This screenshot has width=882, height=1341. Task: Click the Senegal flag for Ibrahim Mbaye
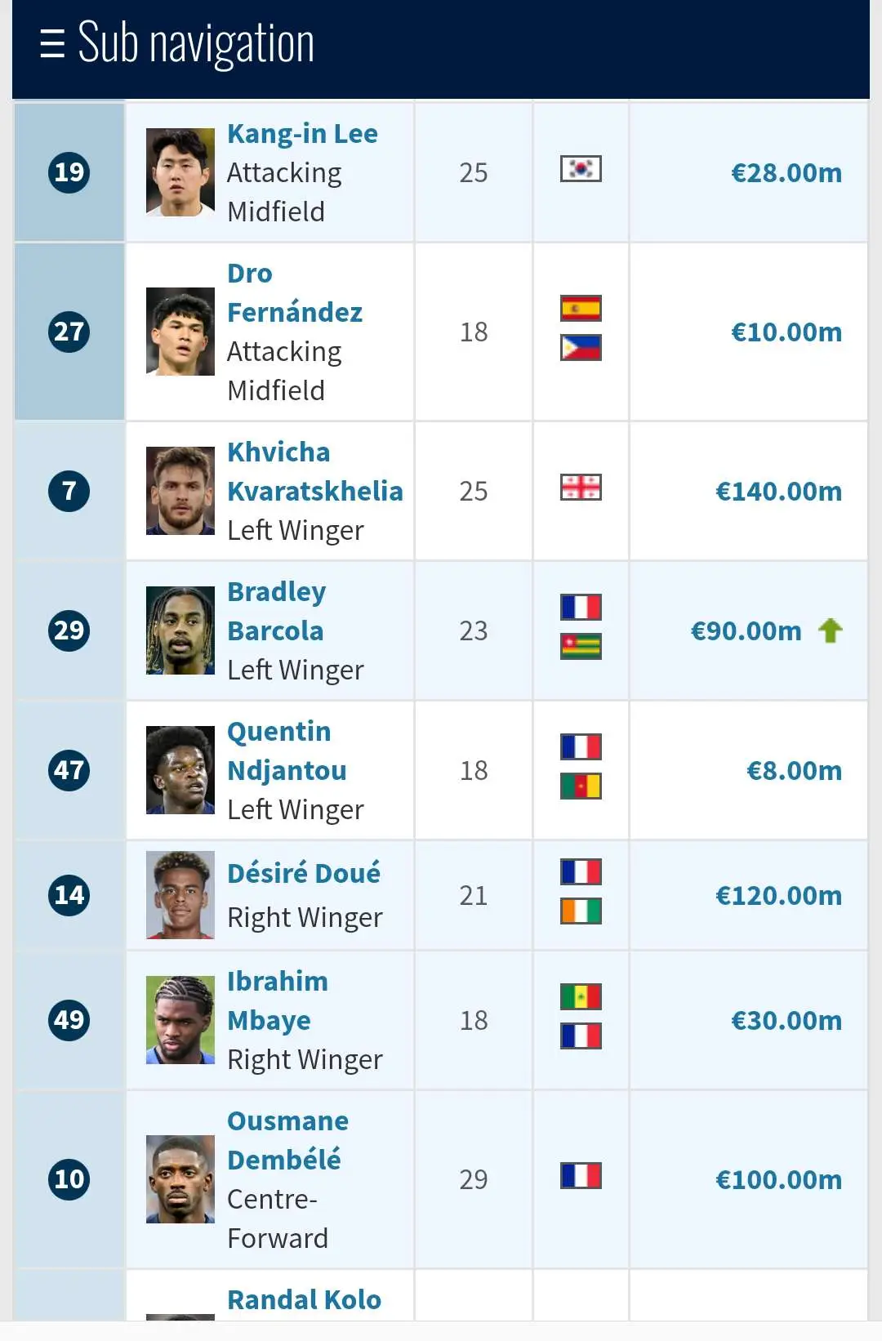(x=581, y=997)
